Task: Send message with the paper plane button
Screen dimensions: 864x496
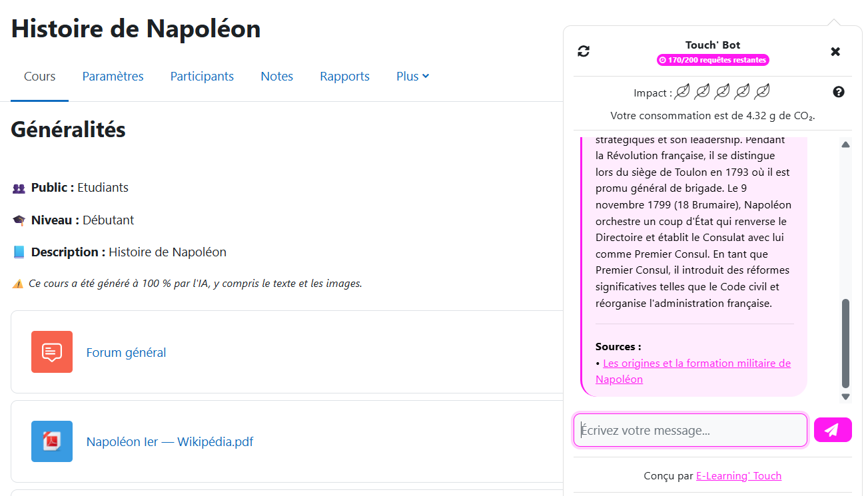Action: coord(832,430)
